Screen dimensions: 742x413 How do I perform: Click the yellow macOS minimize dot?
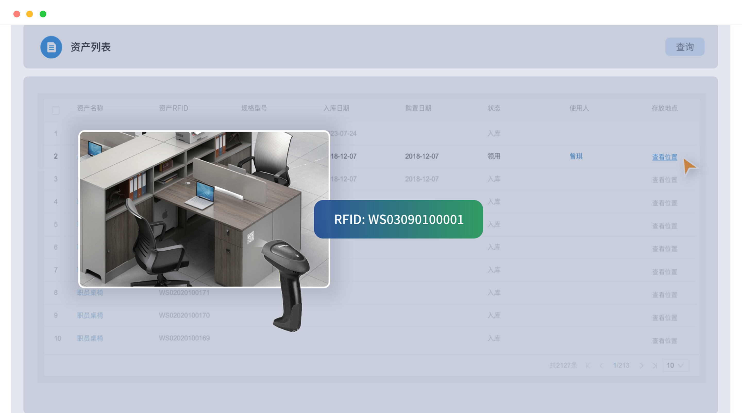coord(30,14)
